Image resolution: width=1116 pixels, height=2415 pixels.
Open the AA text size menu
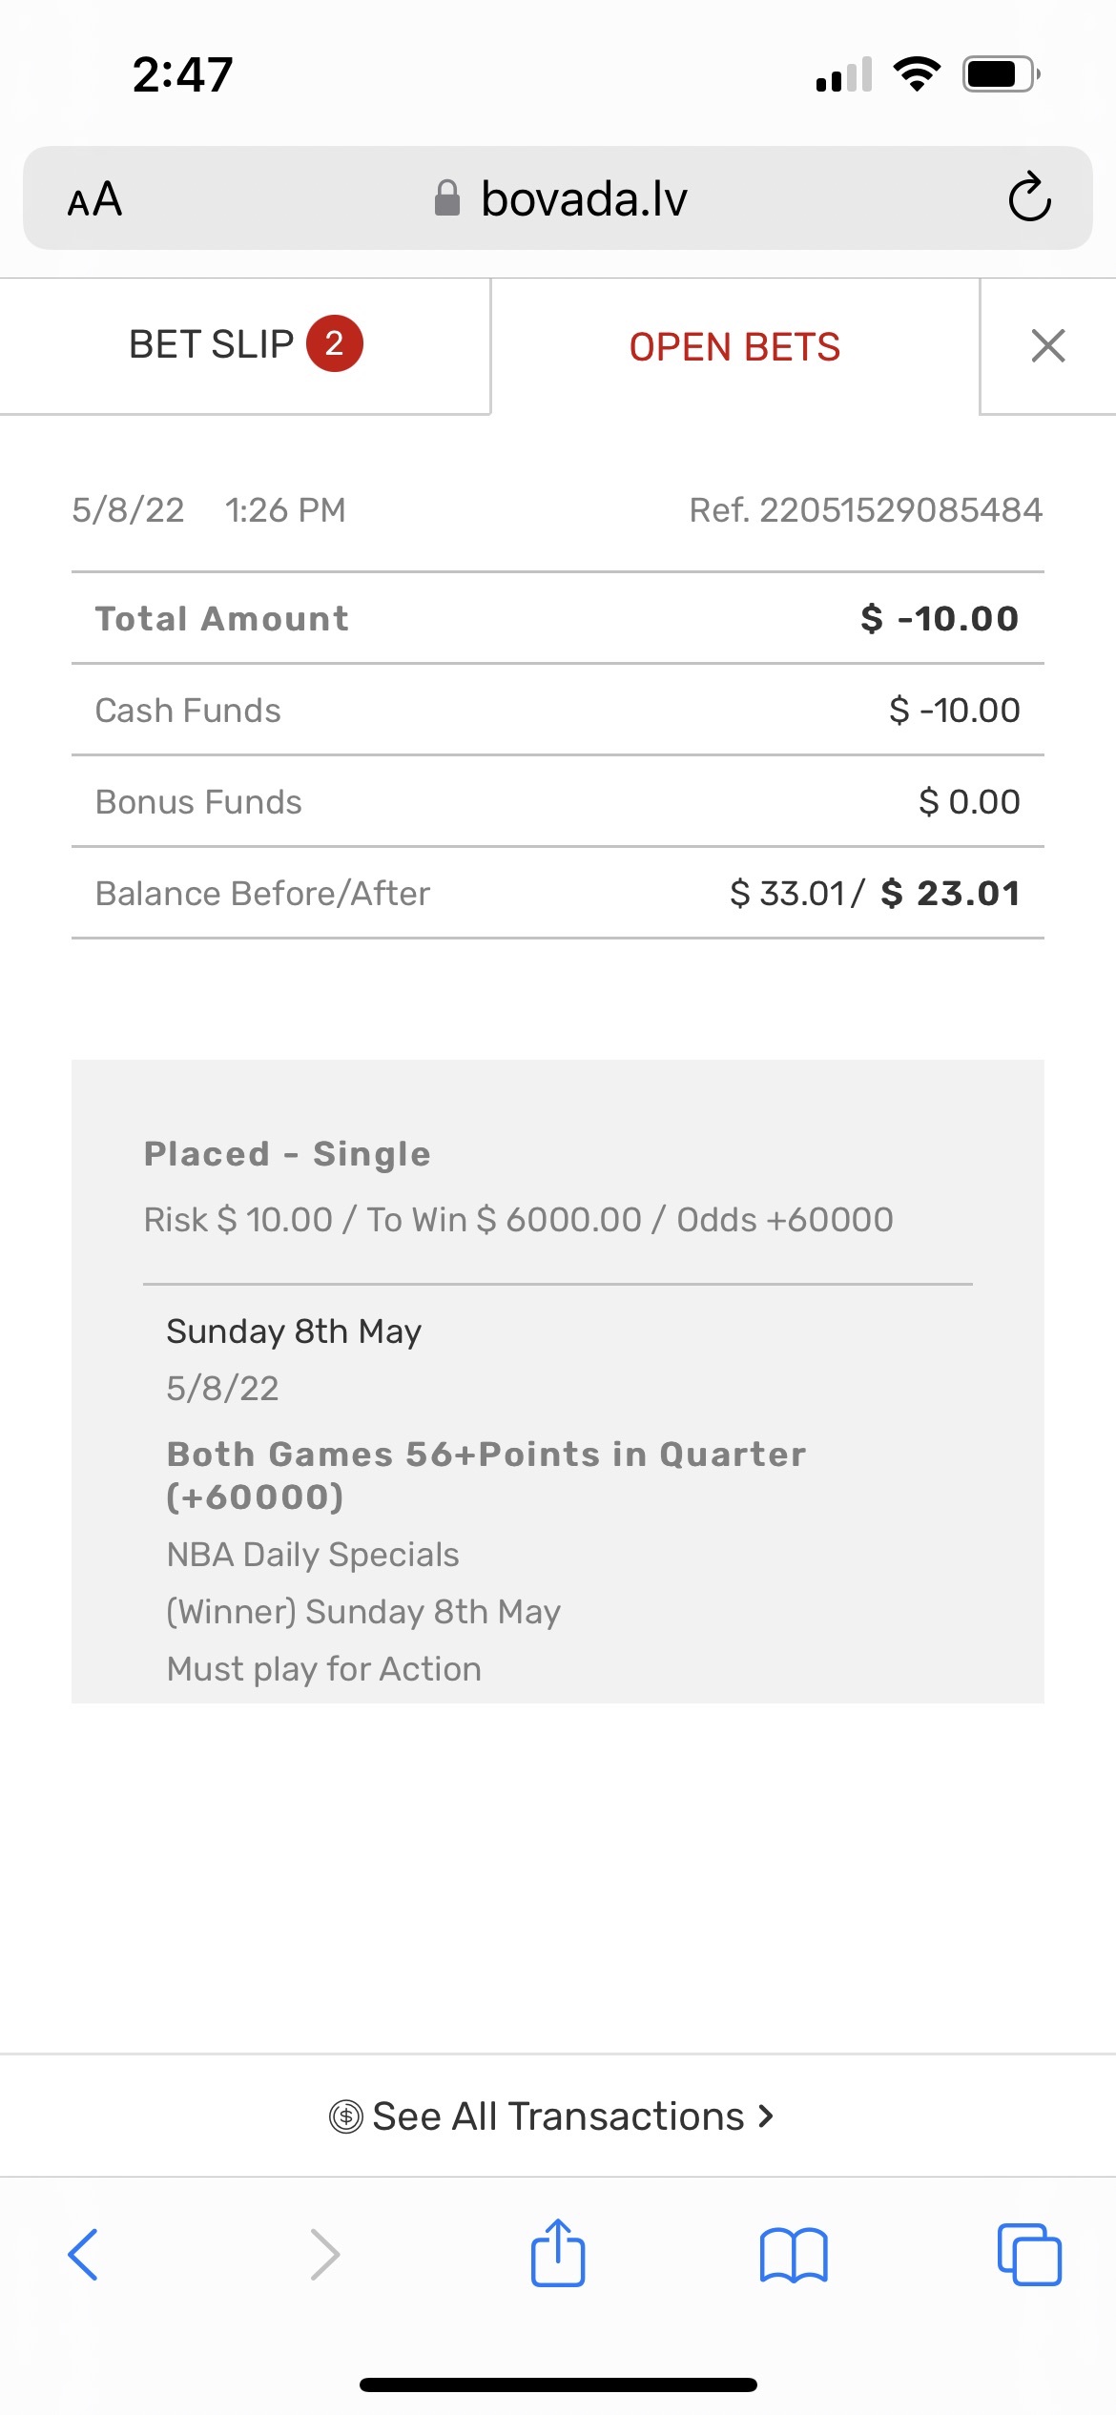tap(94, 199)
